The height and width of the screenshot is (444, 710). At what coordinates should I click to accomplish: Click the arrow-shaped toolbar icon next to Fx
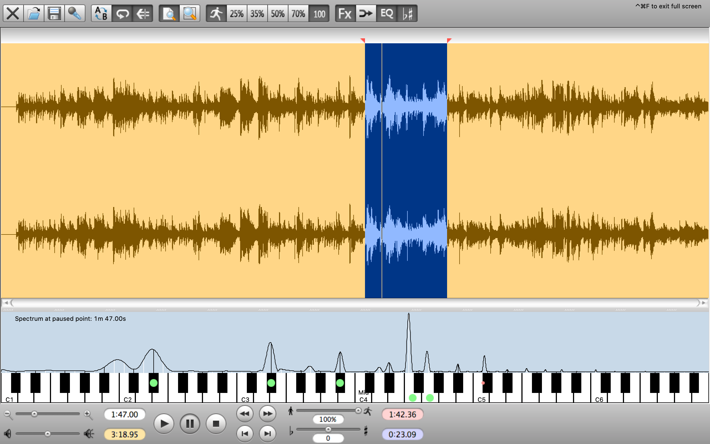[x=366, y=14]
